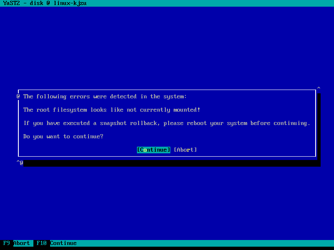Screen dimensions: 334x250
Task: Click the 'root filesystem' not mounted message
Action: pyautogui.click(x=111, y=110)
